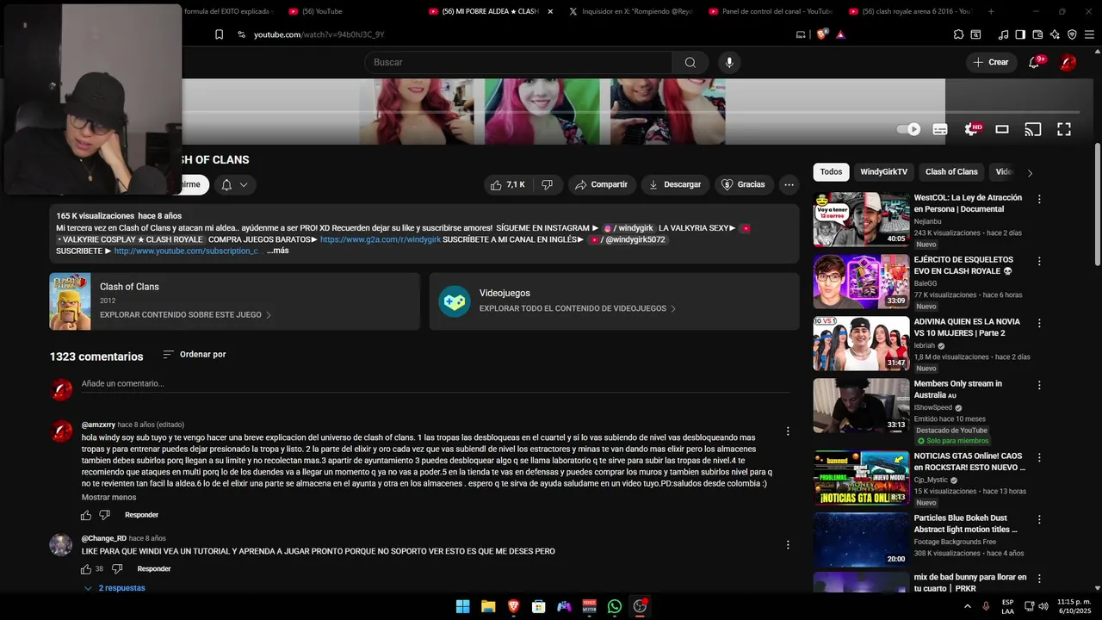Open options menu for WestCOL video

coord(1039,199)
